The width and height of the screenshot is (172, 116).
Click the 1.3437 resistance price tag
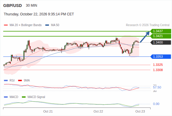coord(161,31)
